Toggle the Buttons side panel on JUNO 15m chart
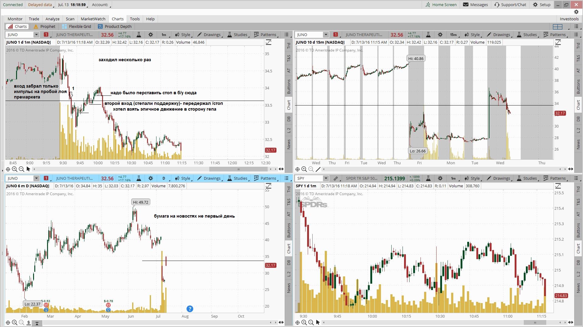 coord(578,87)
